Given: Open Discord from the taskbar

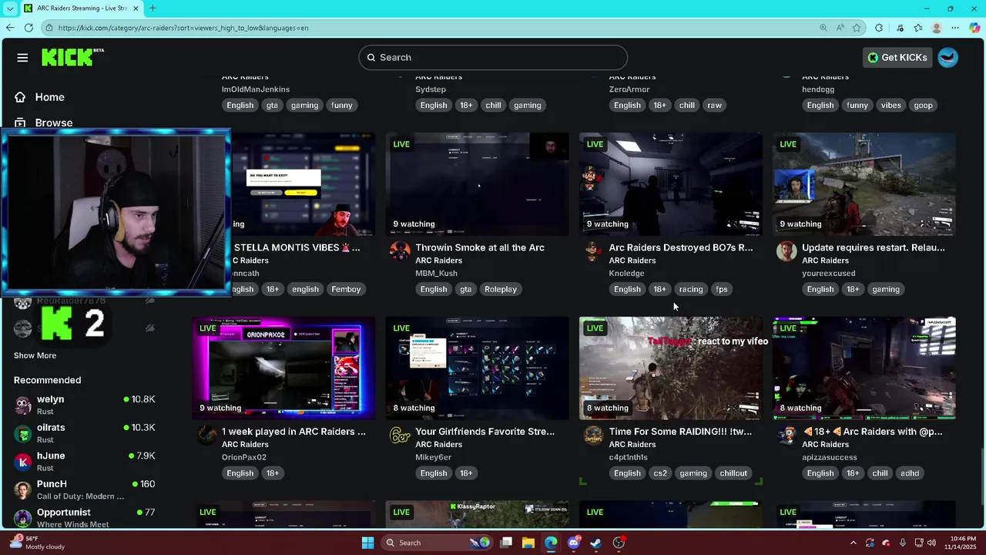Looking at the screenshot, I should pos(574,543).
